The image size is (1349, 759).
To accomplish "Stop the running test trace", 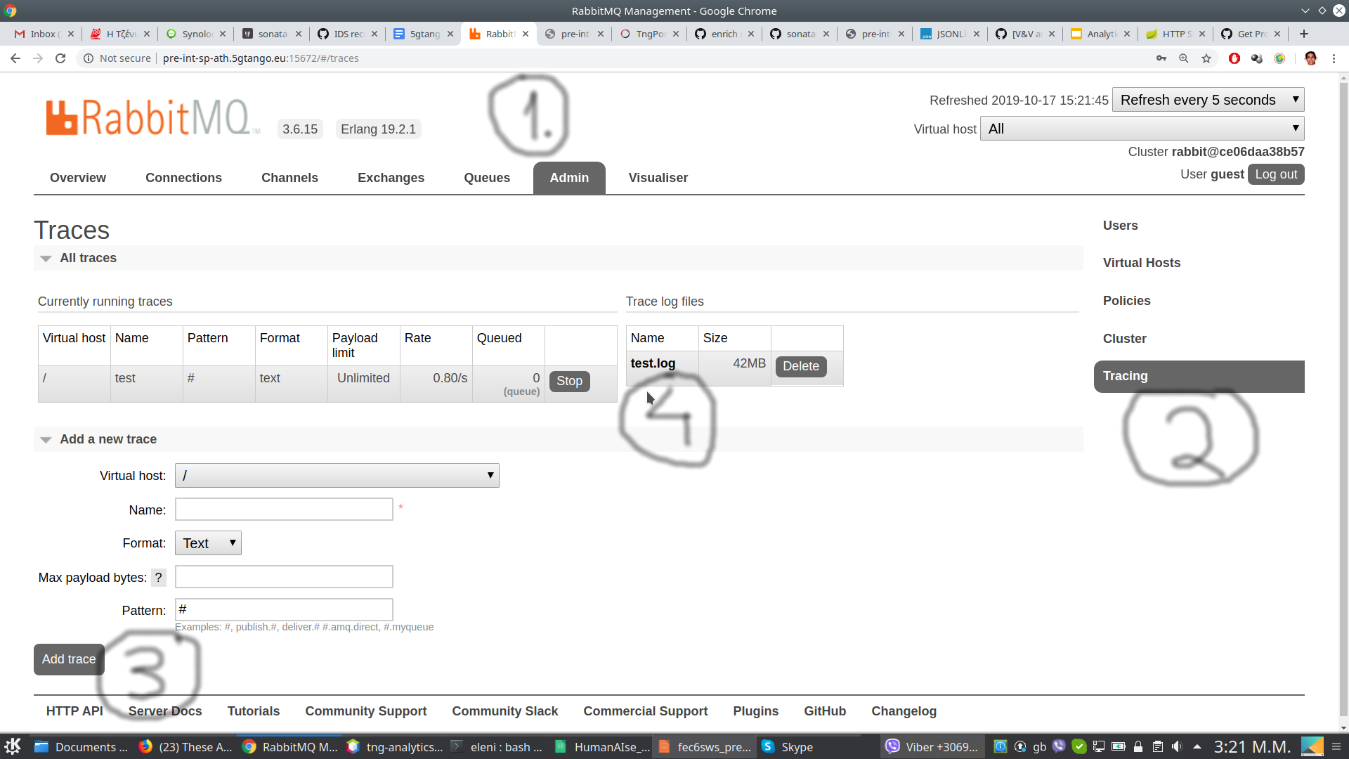I will pyautogui.click(x=569, y=381).
